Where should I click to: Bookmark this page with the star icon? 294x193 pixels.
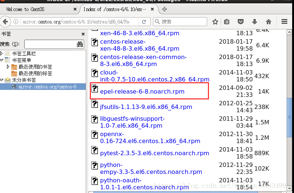pyautogui.click(x=215, y=22)
